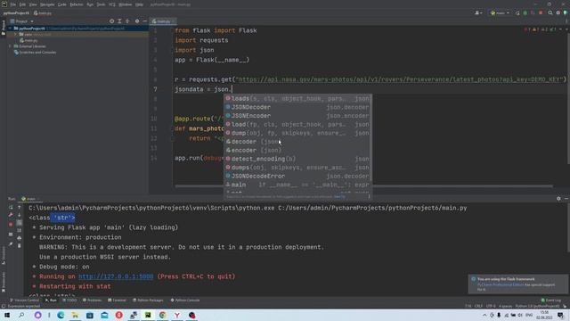The image size is (570, 321).
Task: Click the red Stop icon in top toolbar
Action: tap(541, 13)
